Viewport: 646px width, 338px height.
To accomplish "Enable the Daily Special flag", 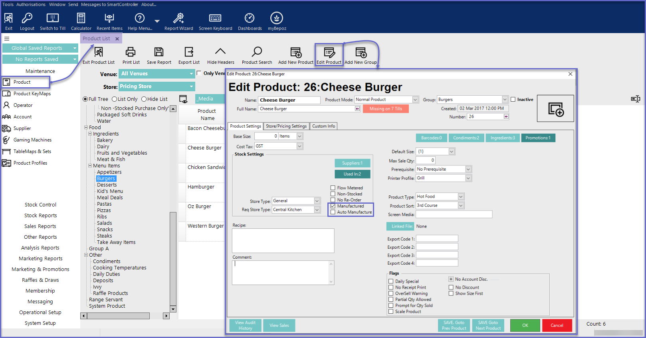I will pyautogui.click(x=391, y=281).
